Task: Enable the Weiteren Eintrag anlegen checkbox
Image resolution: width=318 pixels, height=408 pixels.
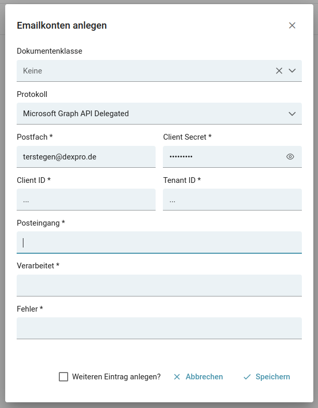Action: pos(63,377)
